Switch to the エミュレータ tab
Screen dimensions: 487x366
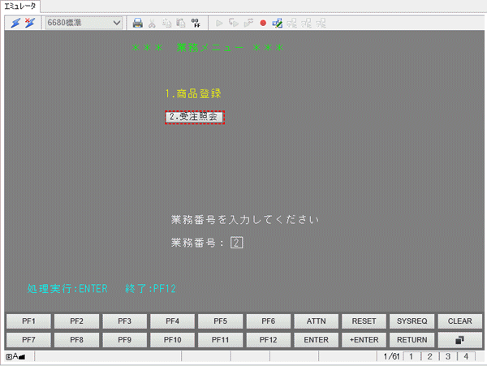tap(19, 6)
